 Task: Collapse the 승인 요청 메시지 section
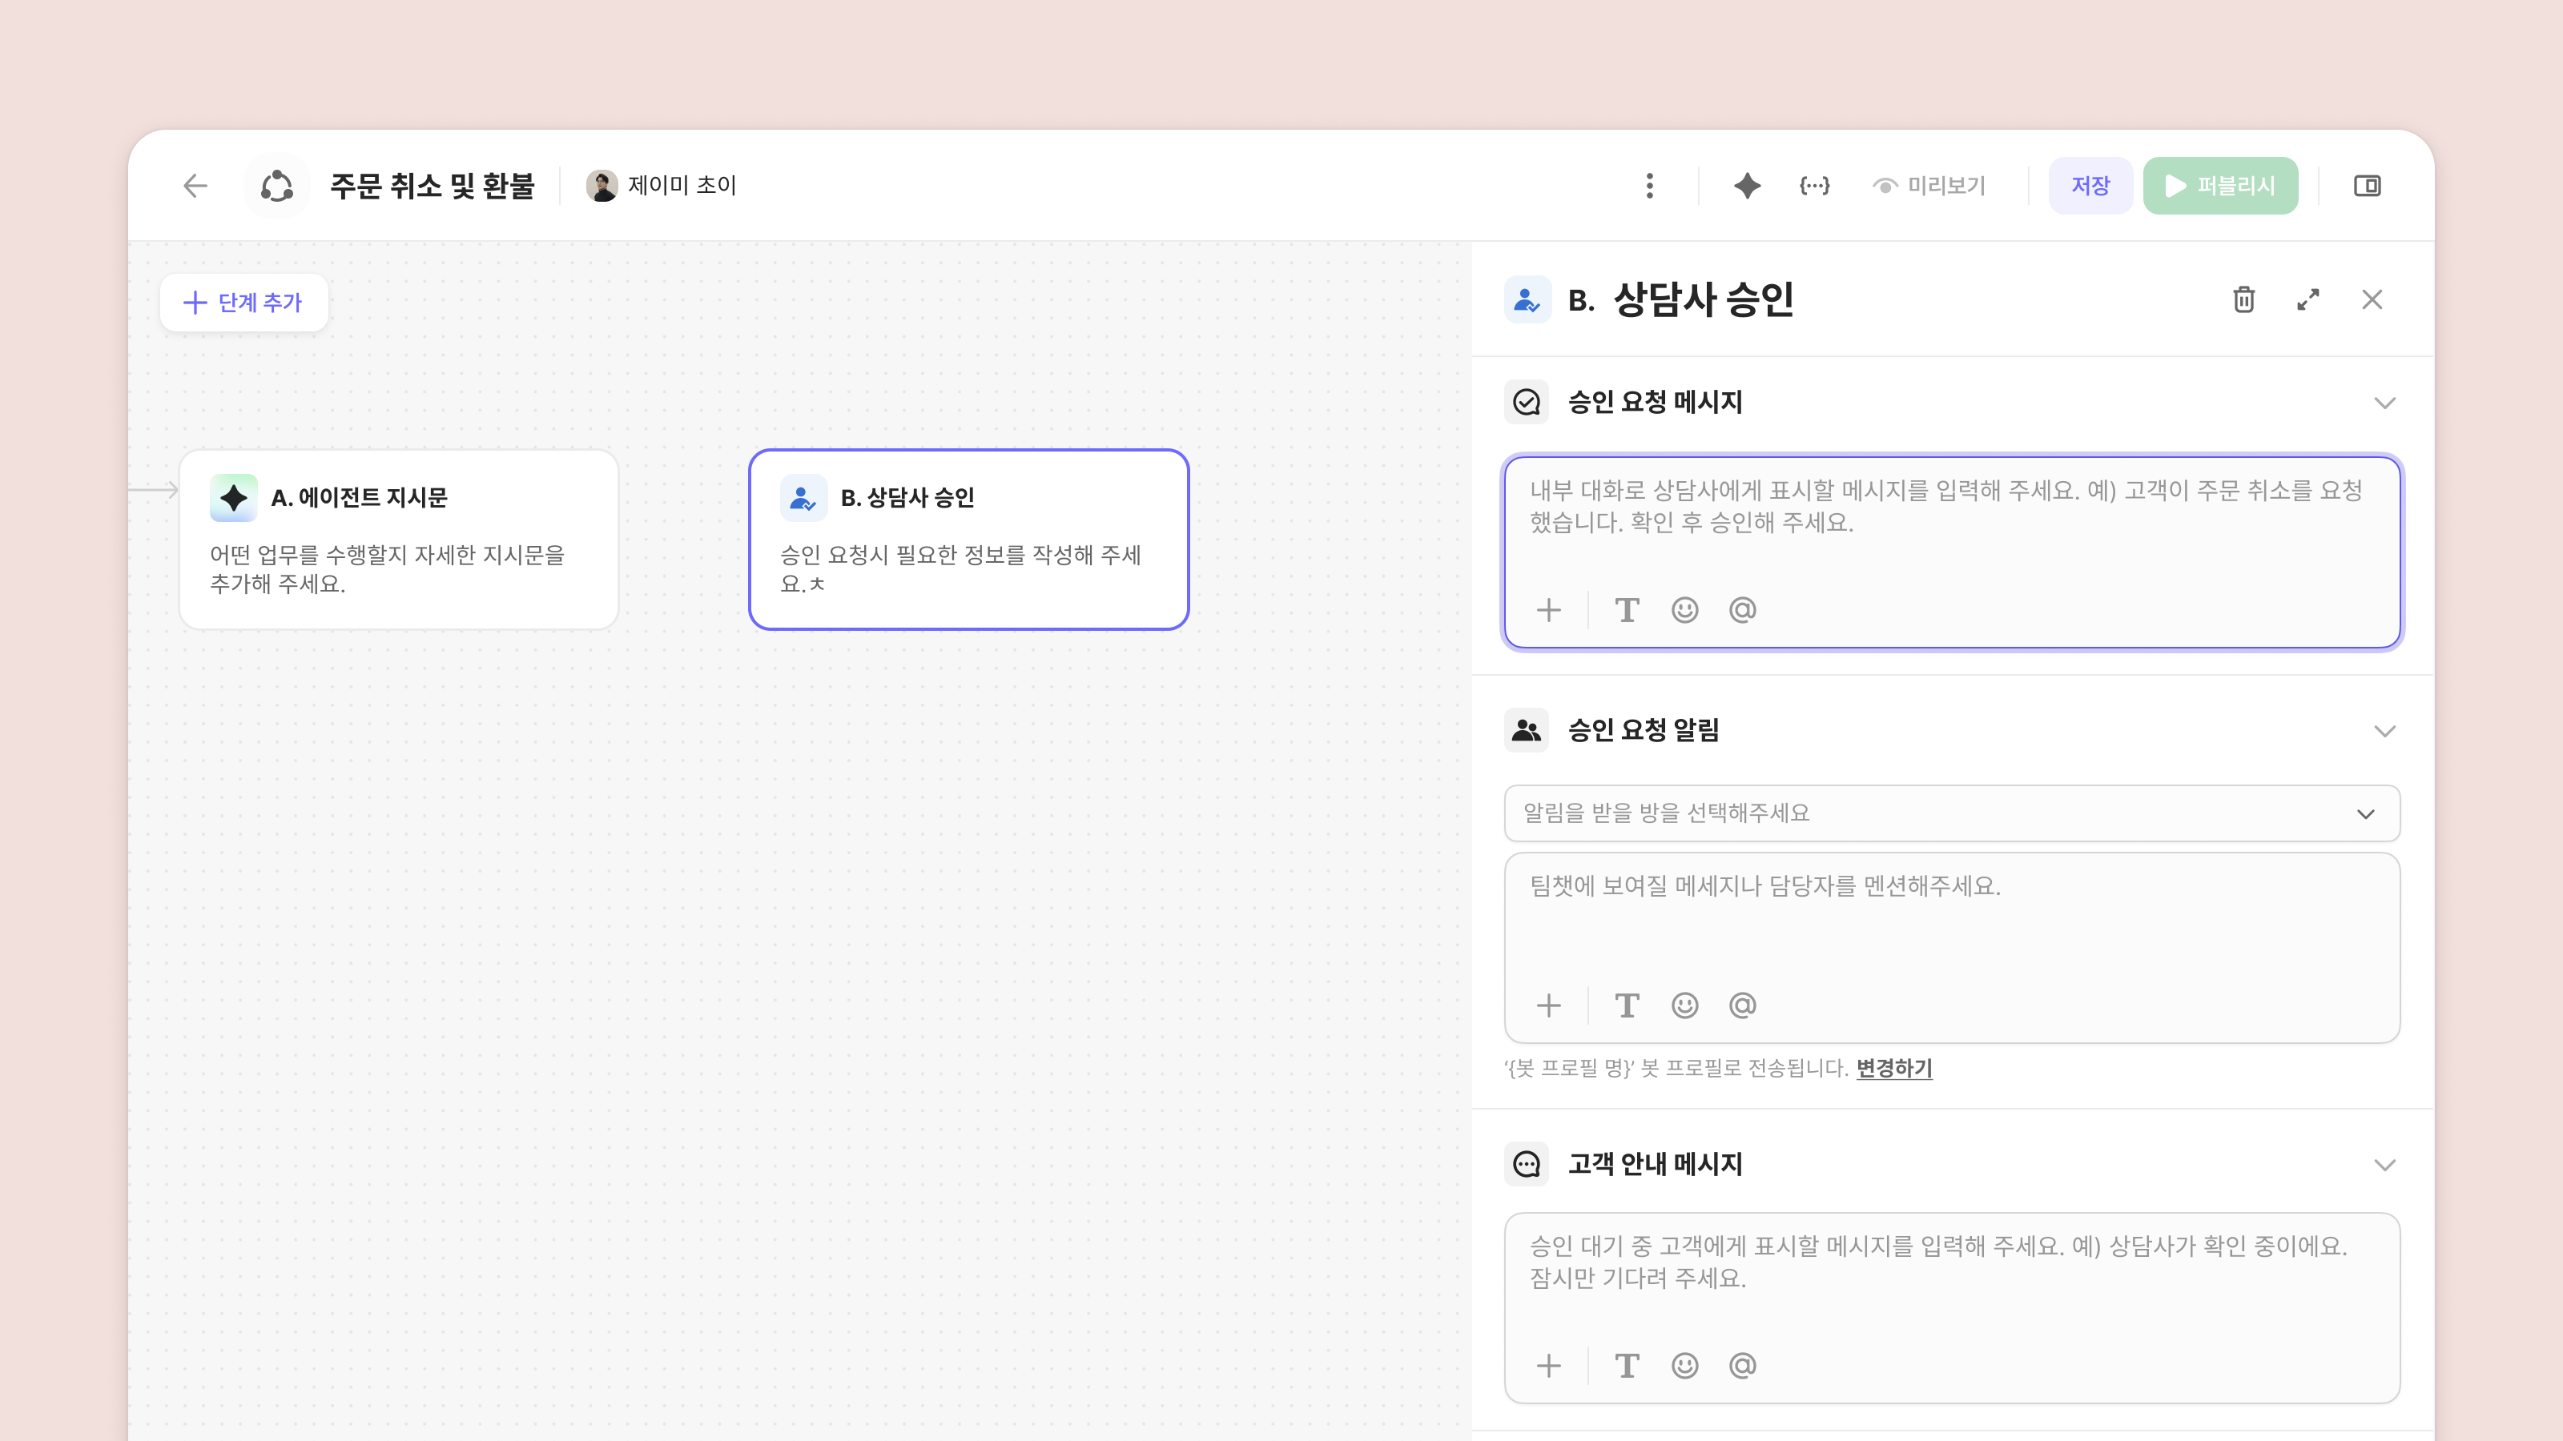pyautogui.click(x=2385, y=403)
